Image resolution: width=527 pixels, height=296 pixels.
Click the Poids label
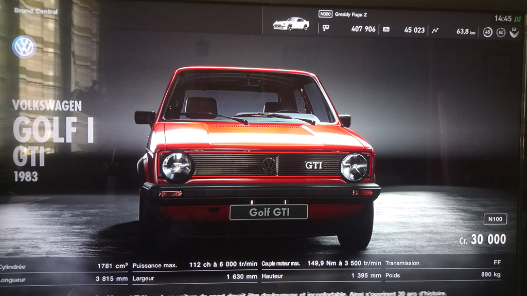(x=393, y=275)
